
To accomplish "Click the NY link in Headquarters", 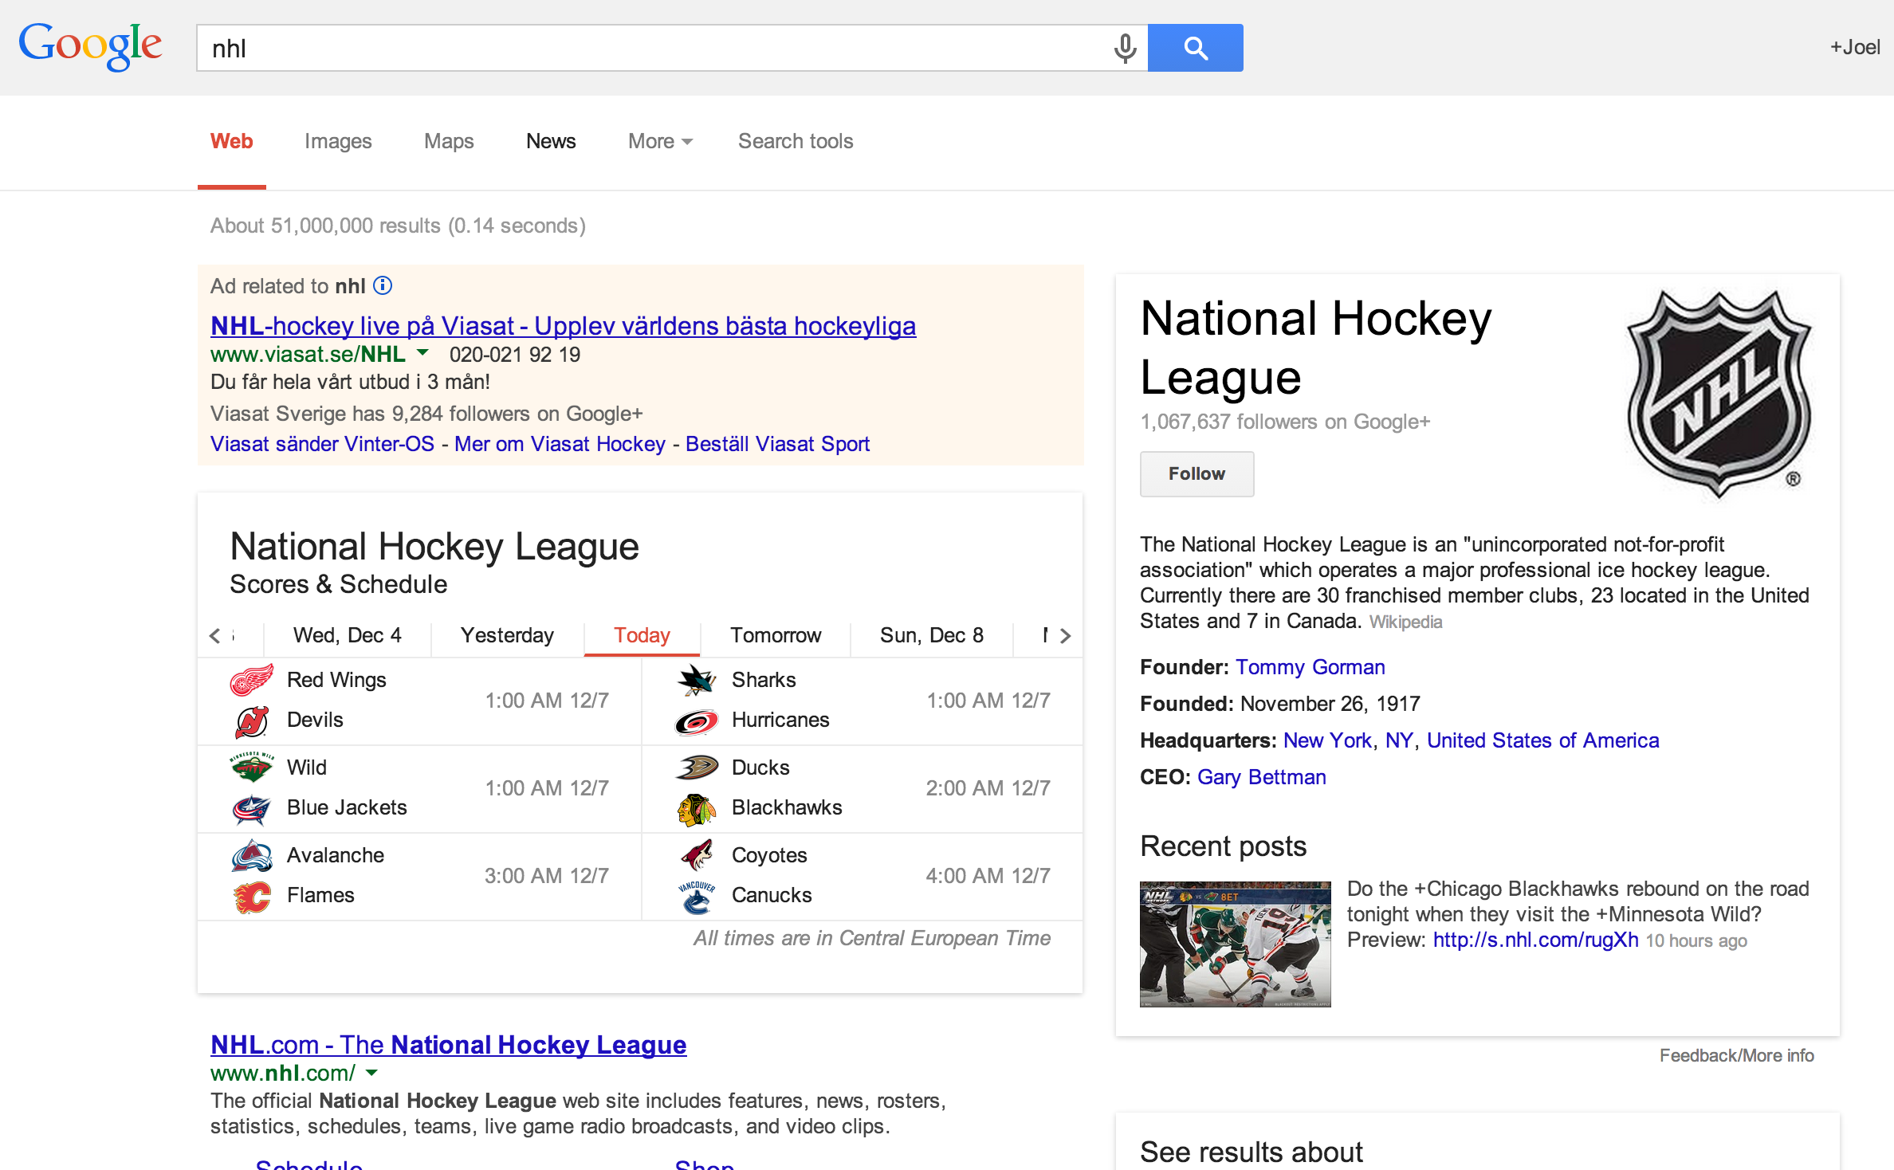I will [x=1398, y=740].
